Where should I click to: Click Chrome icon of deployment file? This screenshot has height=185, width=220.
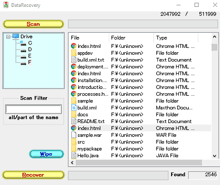click(x=74, y=66)
